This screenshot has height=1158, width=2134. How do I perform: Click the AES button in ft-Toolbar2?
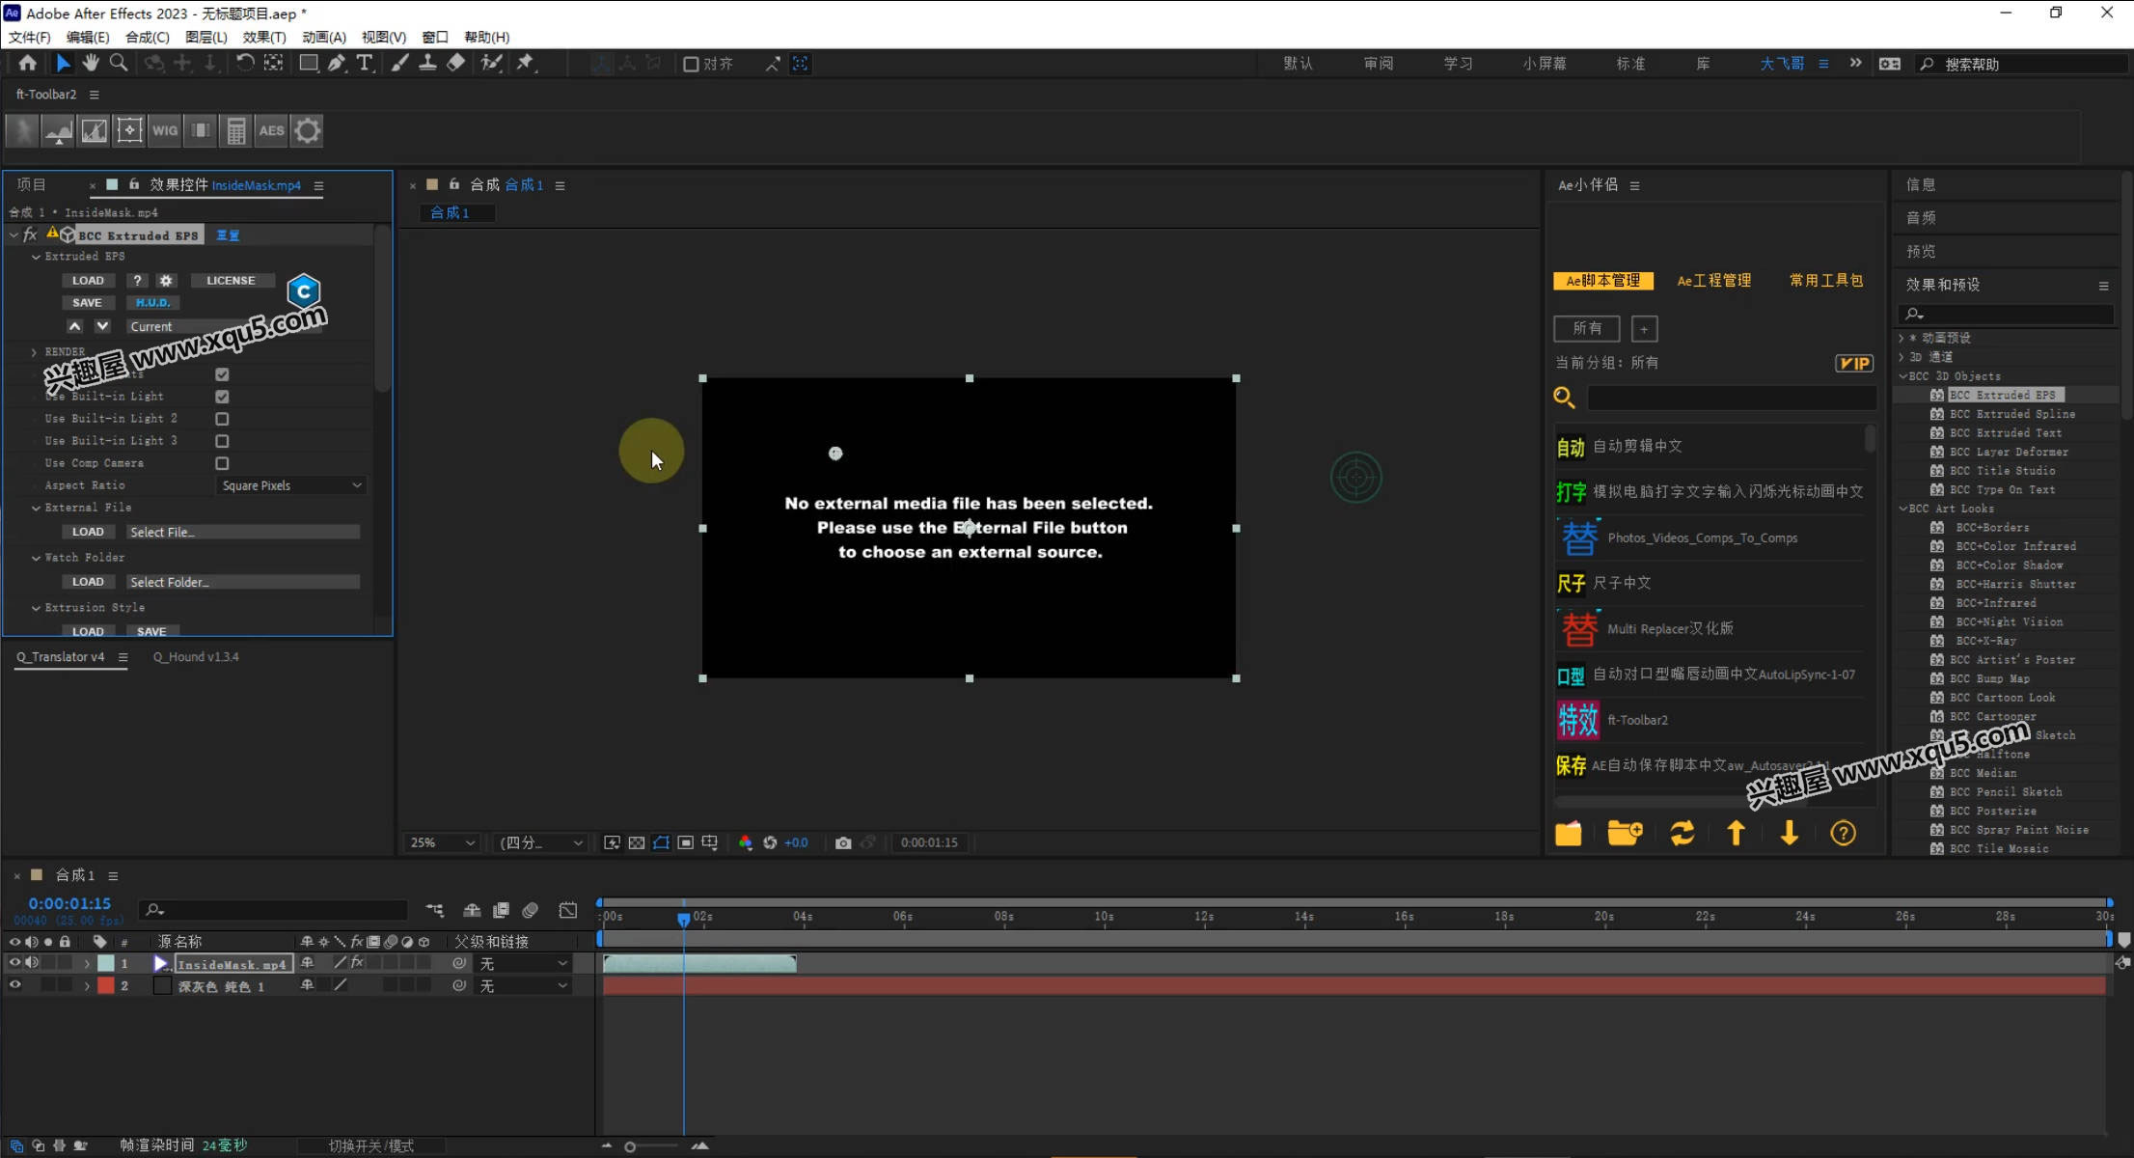[x=272, y=130]
